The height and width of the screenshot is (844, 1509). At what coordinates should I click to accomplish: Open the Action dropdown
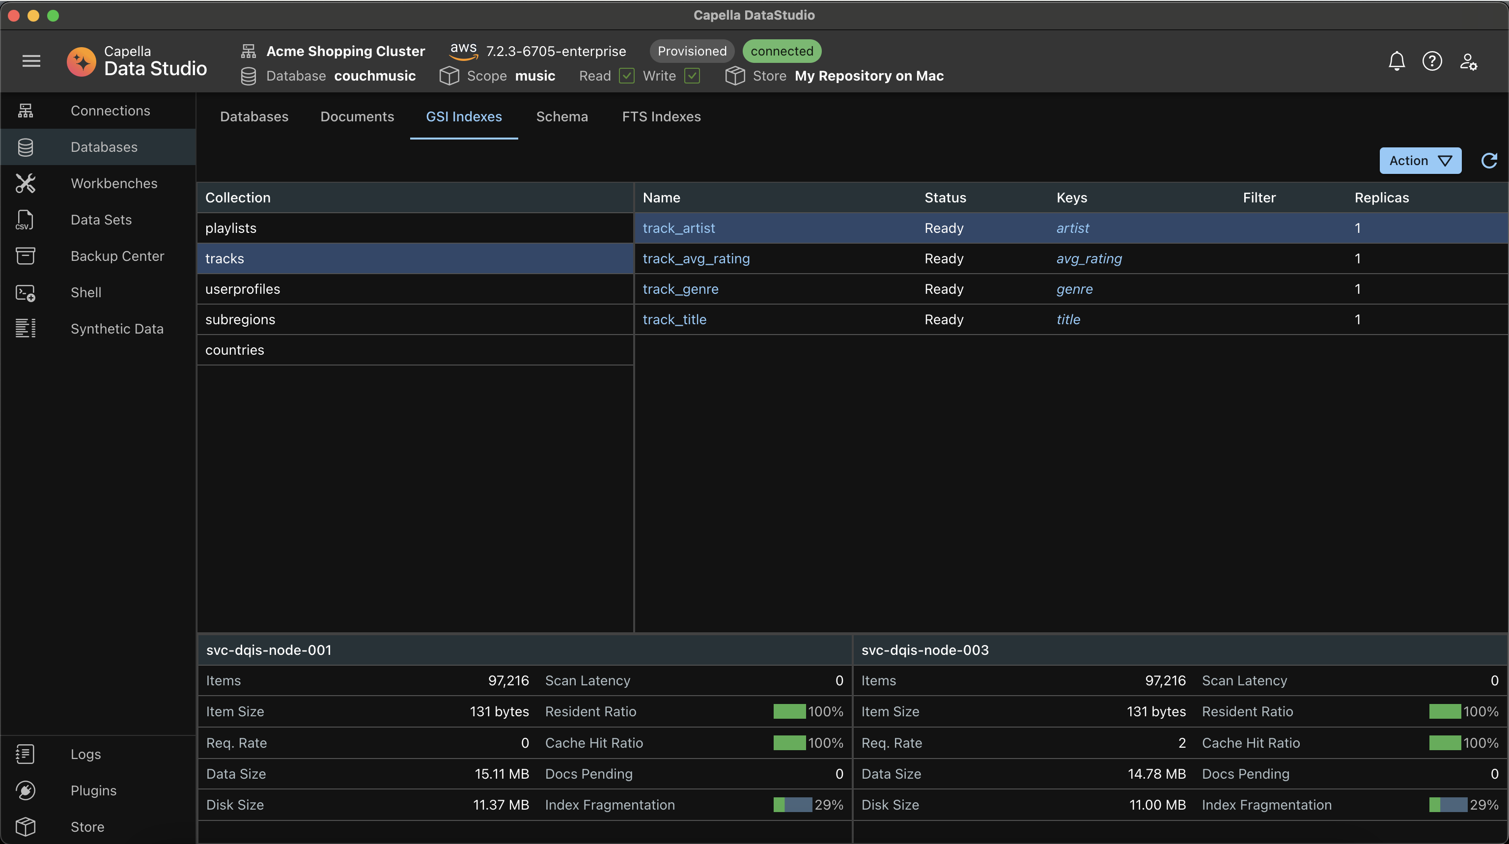click(x=1420, y=161)
